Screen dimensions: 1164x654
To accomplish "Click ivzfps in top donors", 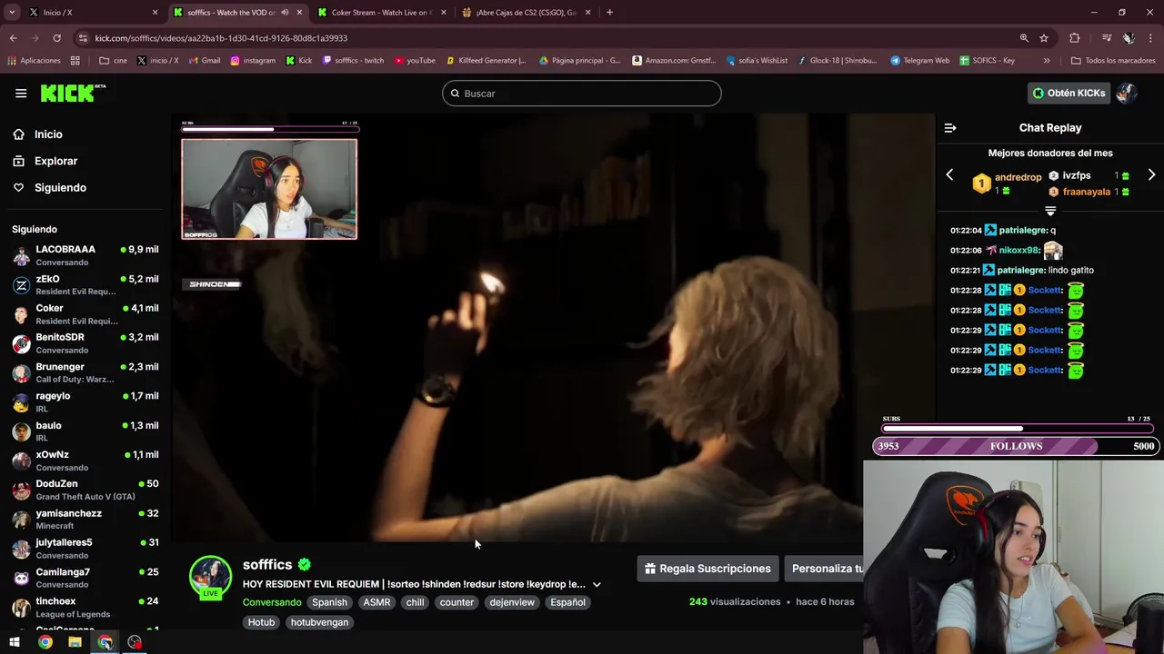I will (x=1076, y=175).
